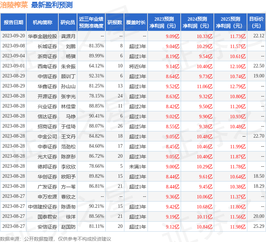Click target price 25.29
266x242 pixels.
click(259, 226)
